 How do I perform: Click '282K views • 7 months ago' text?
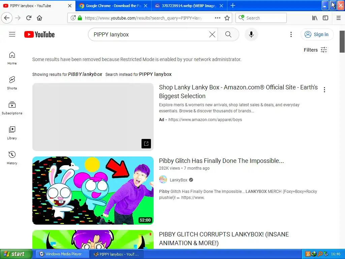[184, 168]
